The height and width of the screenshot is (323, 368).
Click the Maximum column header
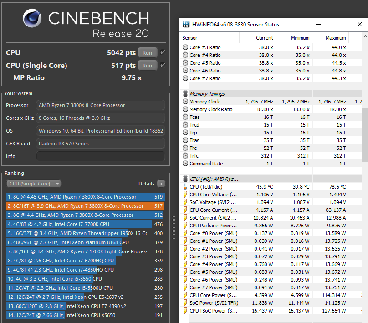point(336,38)
